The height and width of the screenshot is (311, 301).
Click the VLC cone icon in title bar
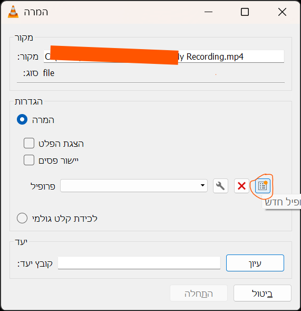click(x=13, y=12)
